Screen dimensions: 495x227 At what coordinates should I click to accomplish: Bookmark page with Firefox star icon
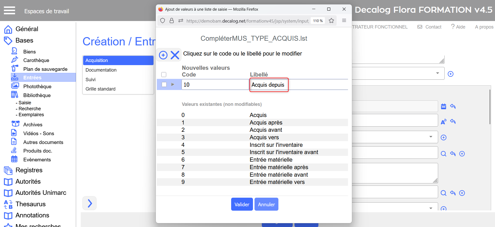tap(331, 21)
